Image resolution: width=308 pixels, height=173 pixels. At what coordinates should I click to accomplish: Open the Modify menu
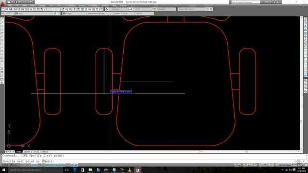(x=81, y=5)
